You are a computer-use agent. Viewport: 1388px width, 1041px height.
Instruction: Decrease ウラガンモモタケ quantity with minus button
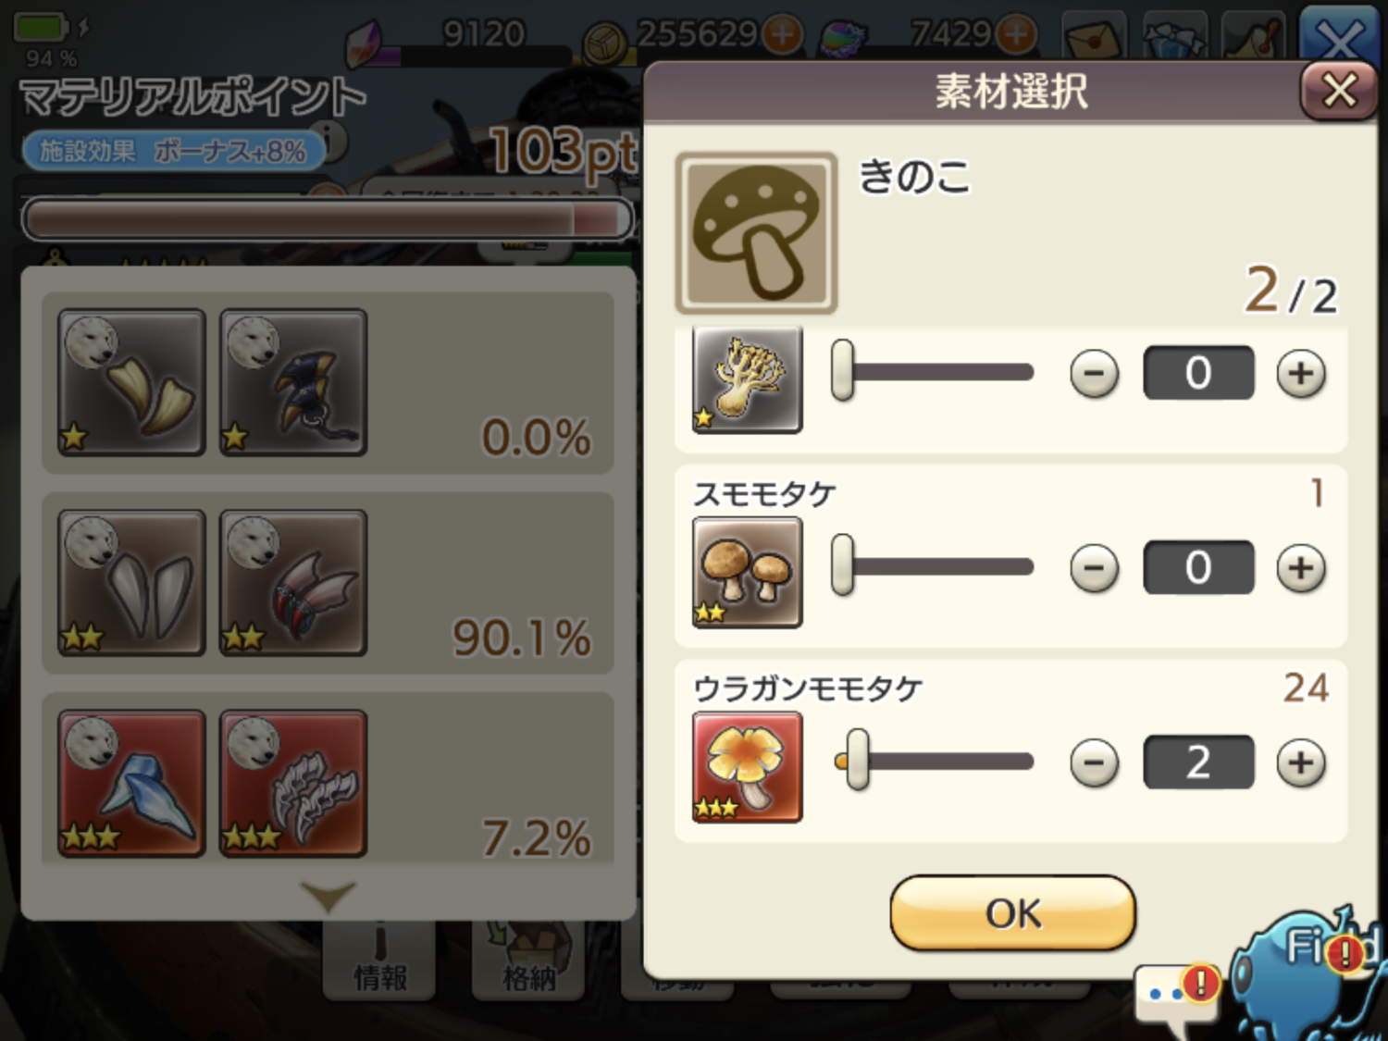(1095, 762)
